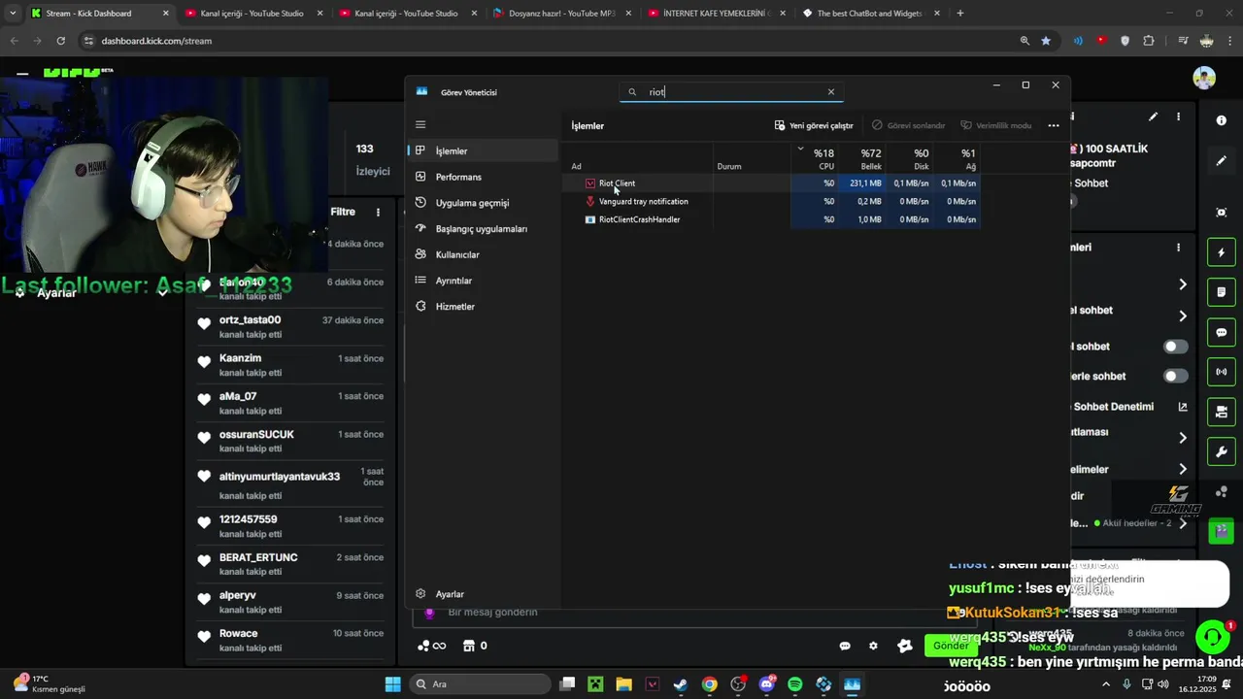This screenshot has height=699, width=1243.
Task: Expand the 'elimeler' chevron row
Action: [1183, 470]
